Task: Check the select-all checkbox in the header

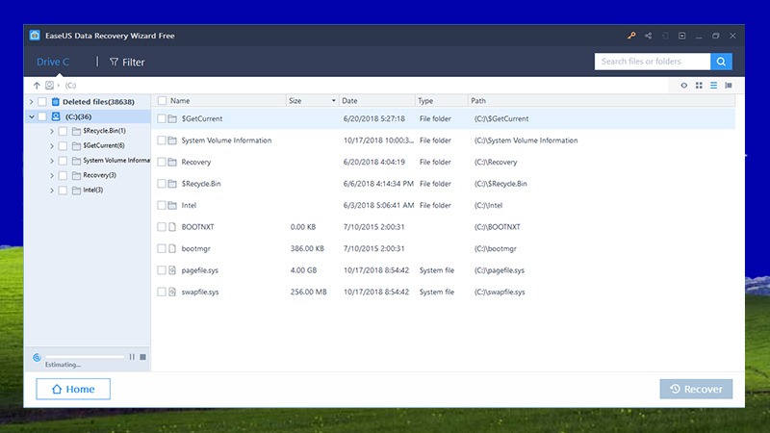Action: (x=162, y=101)
